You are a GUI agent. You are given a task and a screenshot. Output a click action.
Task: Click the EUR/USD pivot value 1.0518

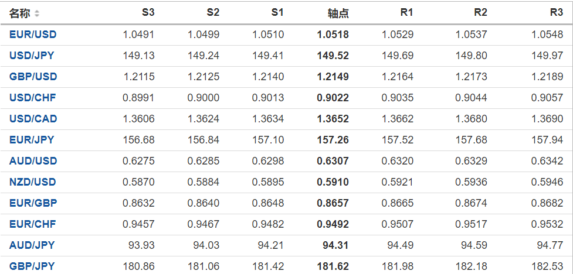coord(333,35)
